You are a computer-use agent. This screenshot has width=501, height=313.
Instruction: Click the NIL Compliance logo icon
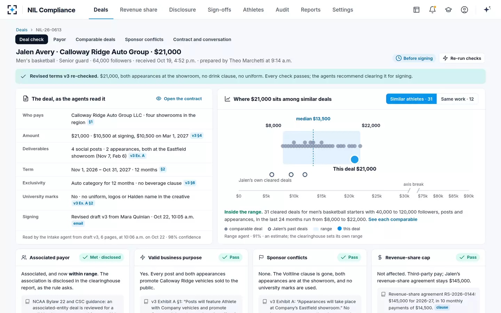[x=12, y=10]
